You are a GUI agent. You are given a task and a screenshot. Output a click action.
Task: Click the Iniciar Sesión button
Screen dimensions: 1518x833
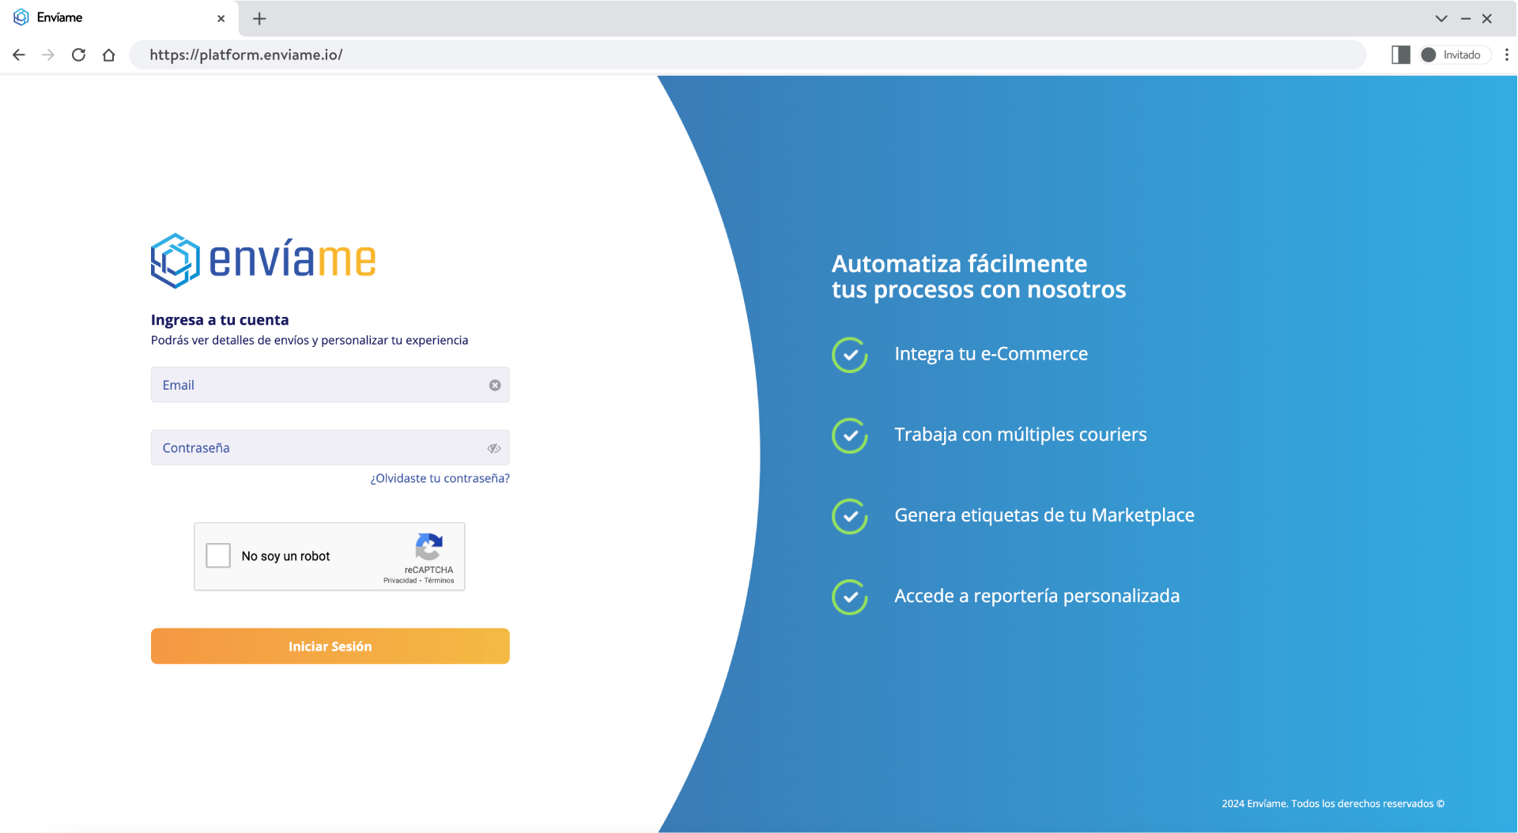point(330,646)
